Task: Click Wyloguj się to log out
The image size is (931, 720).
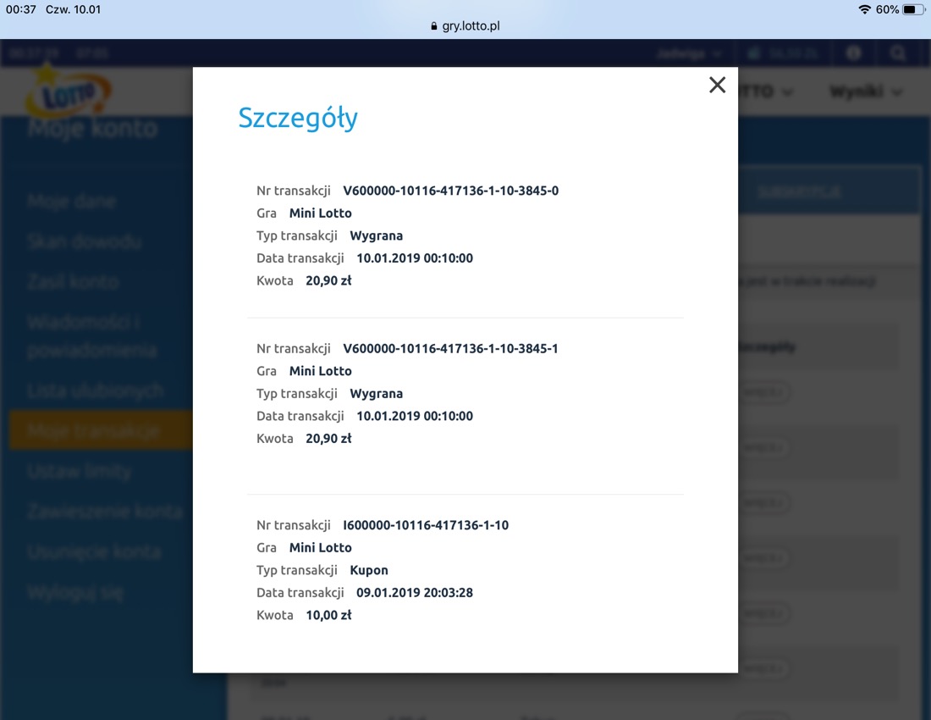Action: coord(75,592)
